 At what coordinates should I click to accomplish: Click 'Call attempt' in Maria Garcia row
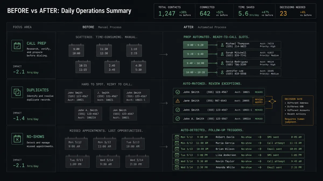pyautogui.click(x=276, y=143)
